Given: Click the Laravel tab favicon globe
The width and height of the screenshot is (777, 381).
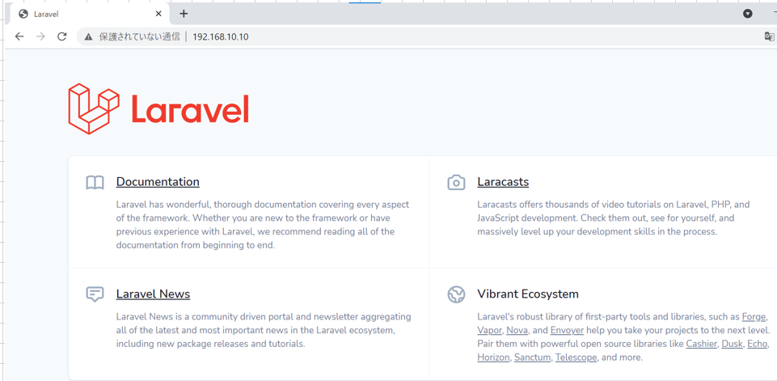Looking at the screenshot, I should coord(23,14).
